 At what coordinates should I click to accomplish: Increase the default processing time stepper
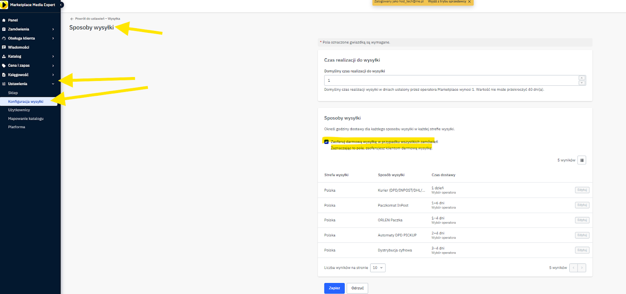[582, 78]
